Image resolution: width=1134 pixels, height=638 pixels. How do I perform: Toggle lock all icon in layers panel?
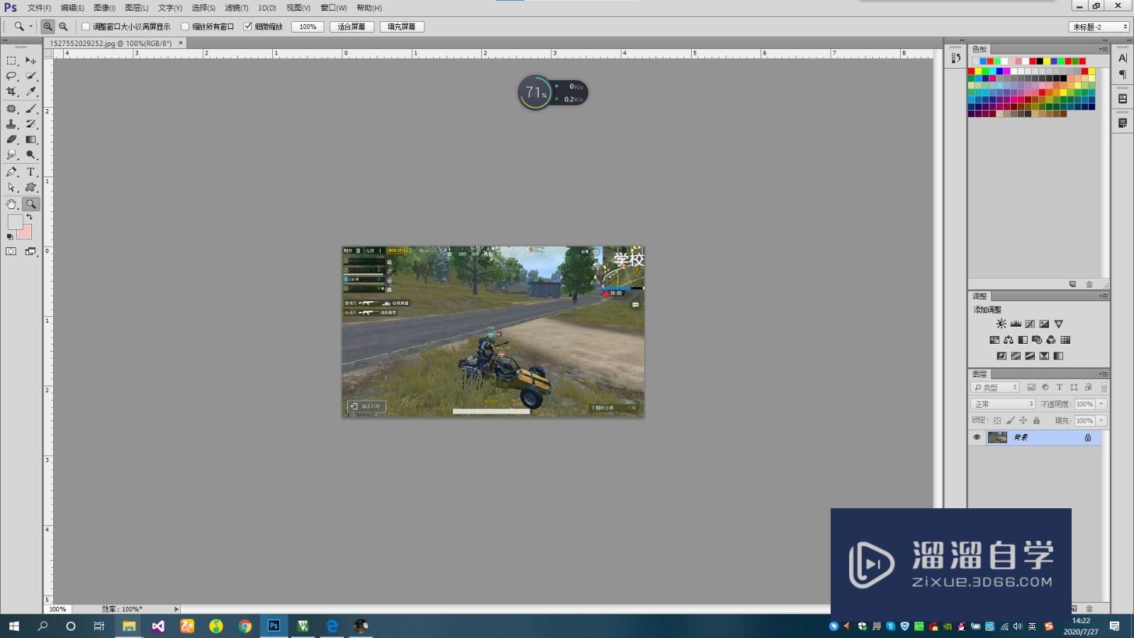1036,421
